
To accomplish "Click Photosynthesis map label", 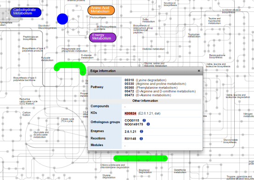I will point(98,17).
